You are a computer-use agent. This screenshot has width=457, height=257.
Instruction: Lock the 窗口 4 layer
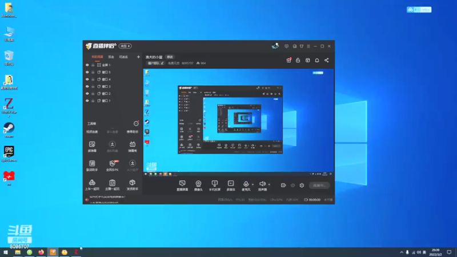click(93, 79)
